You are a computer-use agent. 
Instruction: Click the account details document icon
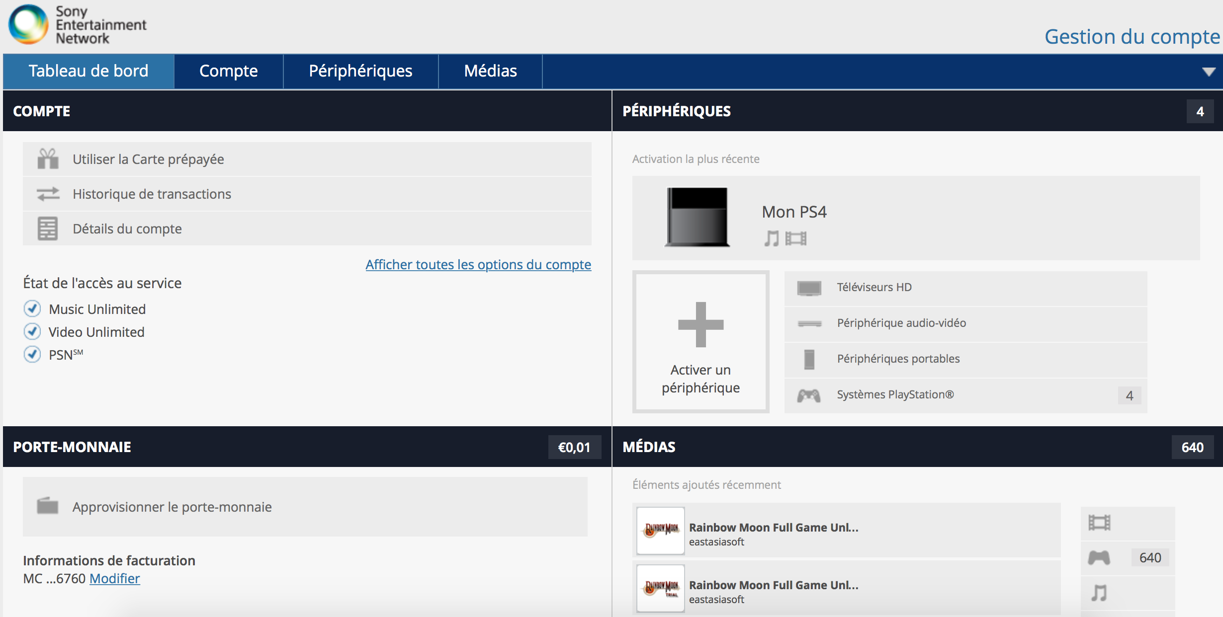click(48, 229)
